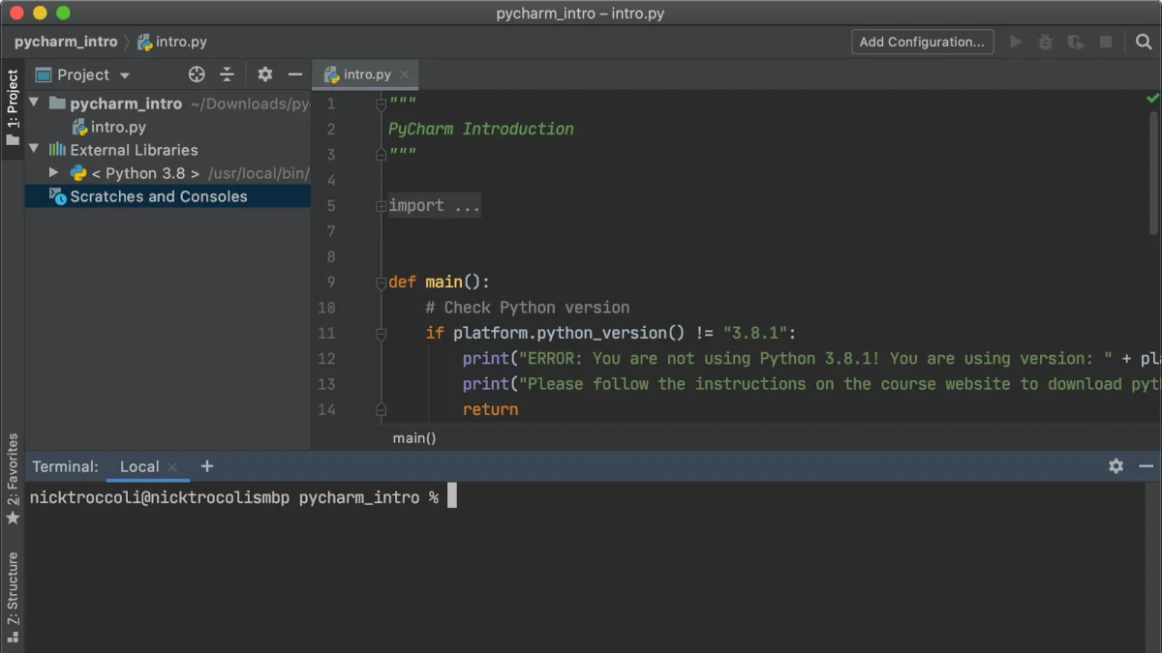Click the "Terminal:" panel label
Viewport: 1162px width, 653px height.
[x=65, y=466]
